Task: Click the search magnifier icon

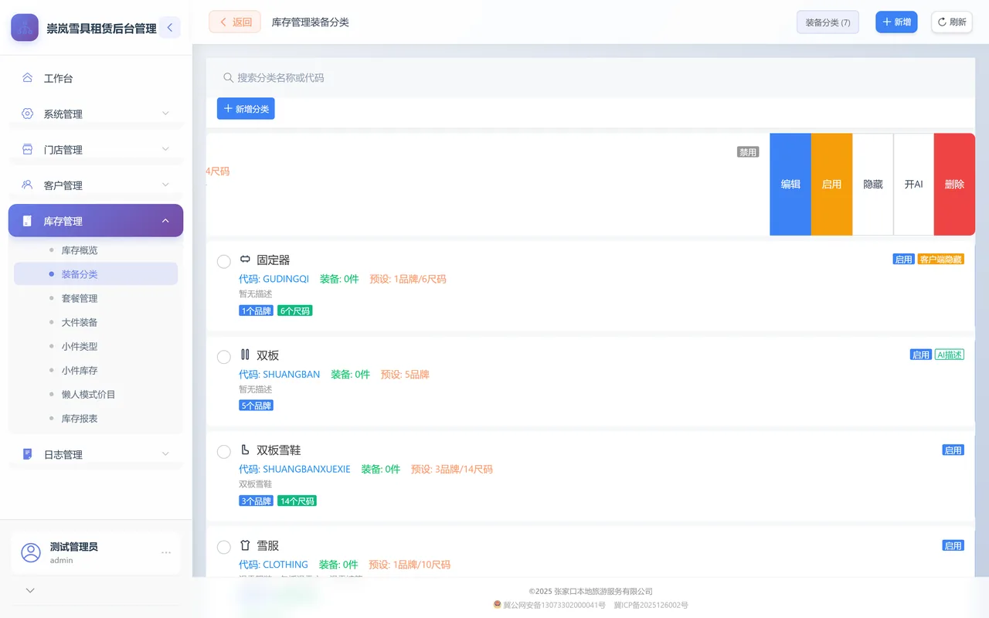Action: coord(229,77)
